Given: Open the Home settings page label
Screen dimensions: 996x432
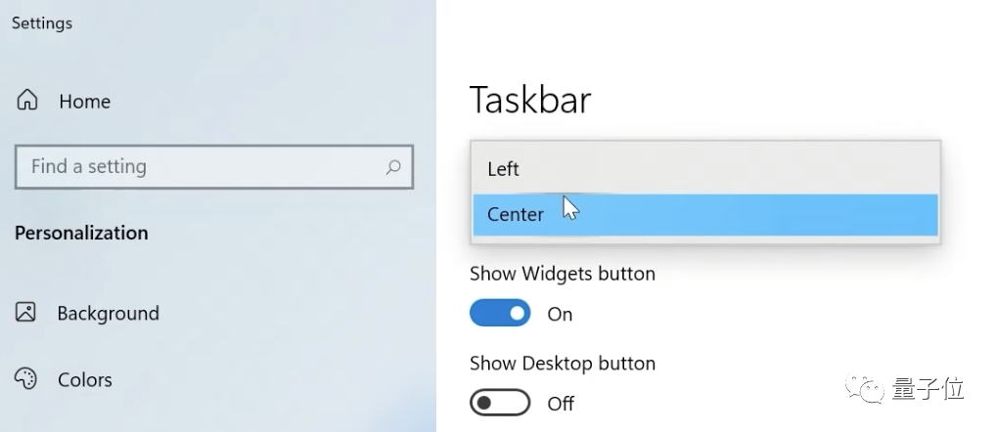Looking at the screenshot, I should pyautogui.click(x=84, y=102).
